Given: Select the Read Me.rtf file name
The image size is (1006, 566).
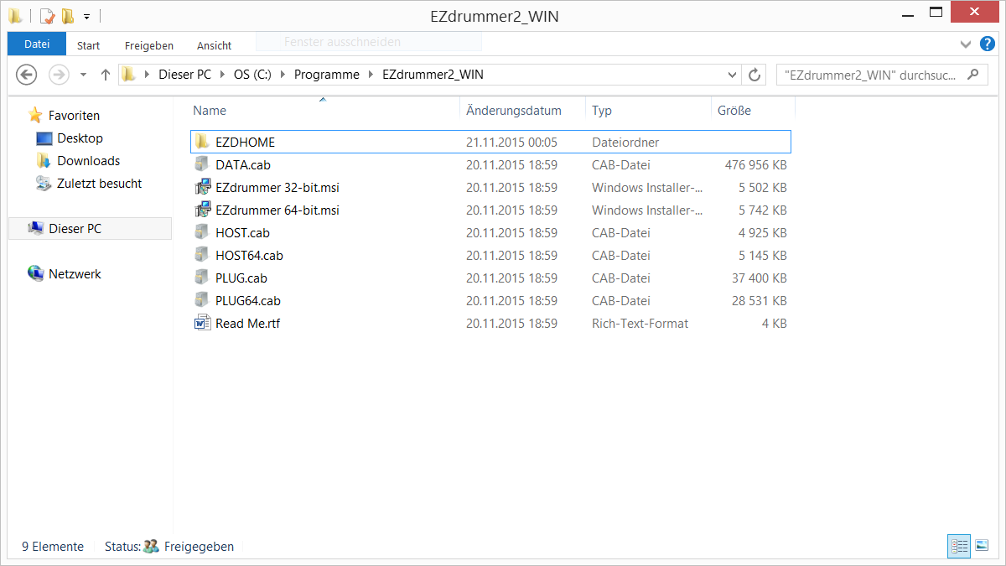Looking at the screenshot, I should 247,324.
